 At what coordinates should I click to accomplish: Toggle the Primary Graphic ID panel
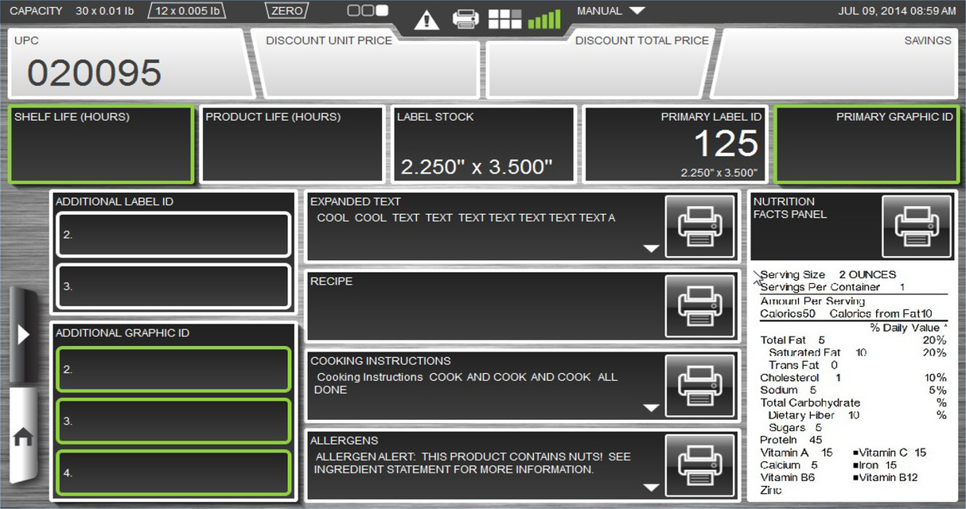[x=866, y=144]
